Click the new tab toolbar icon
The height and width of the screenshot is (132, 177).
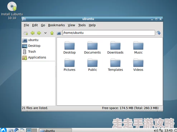tap(26, 33)
